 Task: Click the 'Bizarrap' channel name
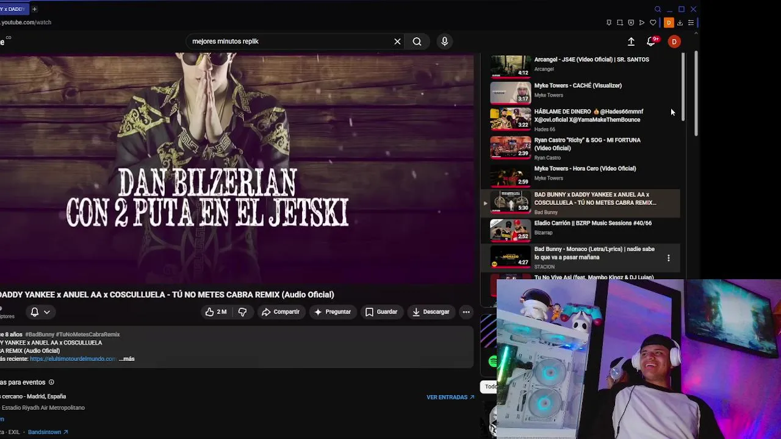(x=543, y=233)
